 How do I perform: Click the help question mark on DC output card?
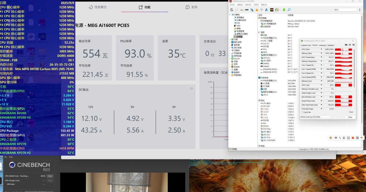tap(191, 88)
